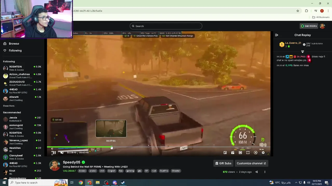Select the RustPro tag
Viewport: 332px width, 186px height.
164,171
